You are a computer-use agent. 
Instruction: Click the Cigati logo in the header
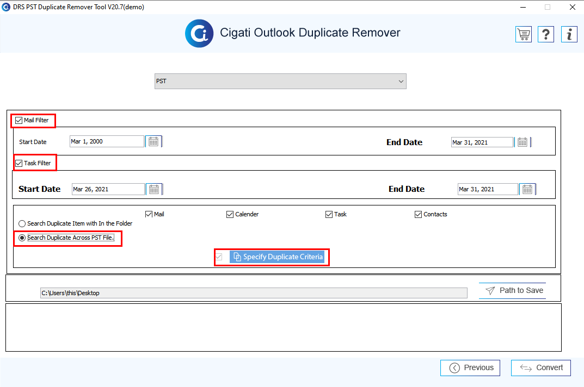pos(199,34)
